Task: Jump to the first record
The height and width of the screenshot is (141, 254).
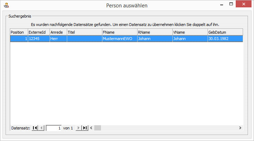Action: [x=34, y=128]
